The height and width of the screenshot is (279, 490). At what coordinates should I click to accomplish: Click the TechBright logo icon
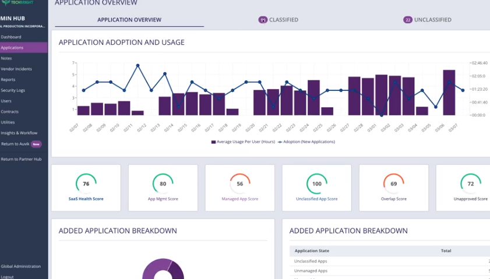pos(6,2)
